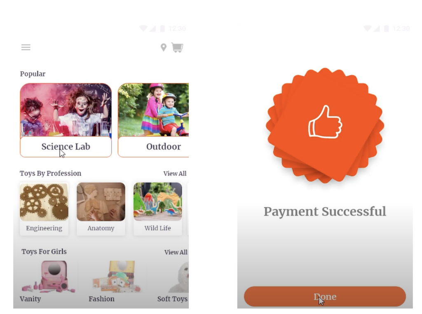Select the Vanity toy image

coord(49,277)
